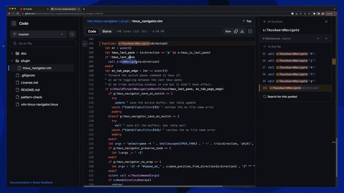Go to vim-tmux-navigator breadcrumb
Image resolution: width=344 pixels, height=193 pixels.
pos(103,21)
